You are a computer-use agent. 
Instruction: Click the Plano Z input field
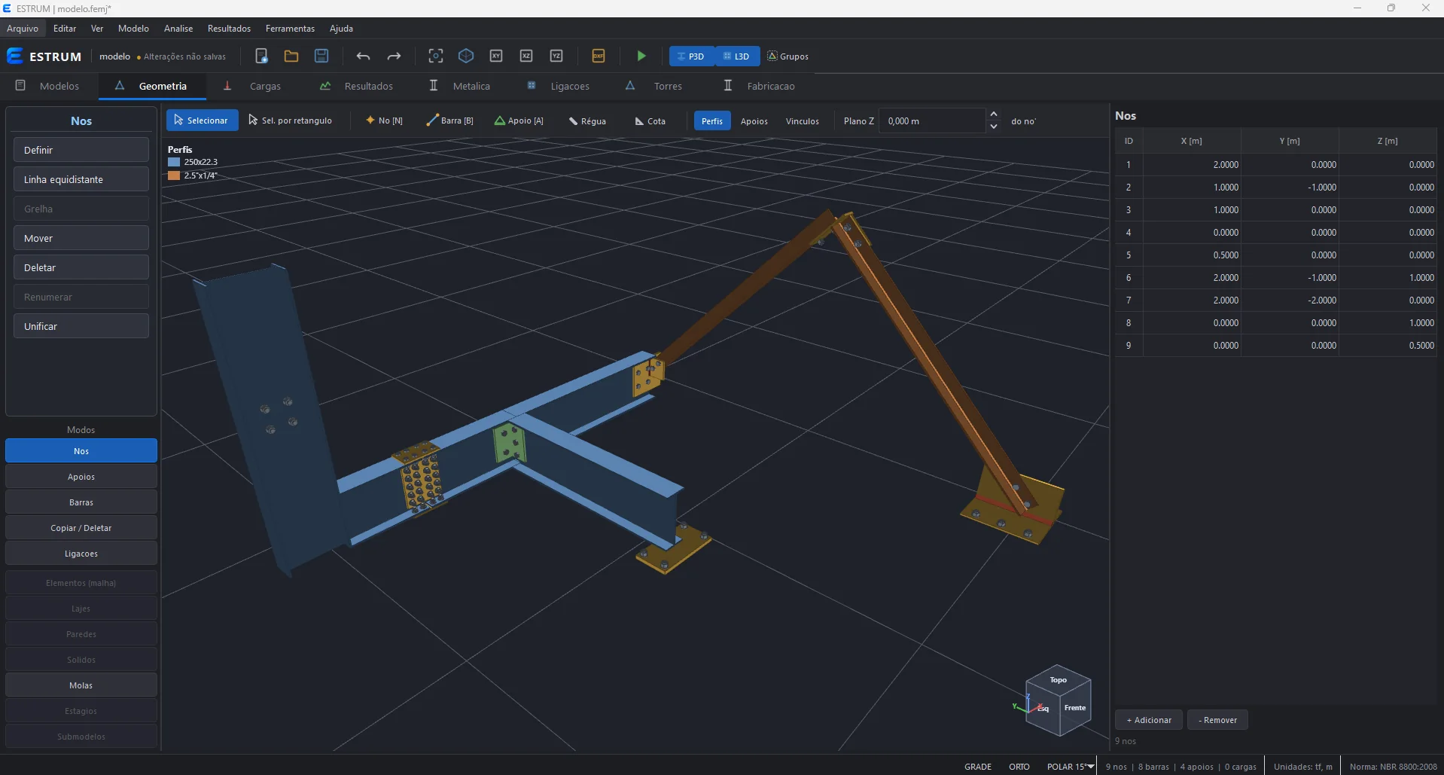932,121
